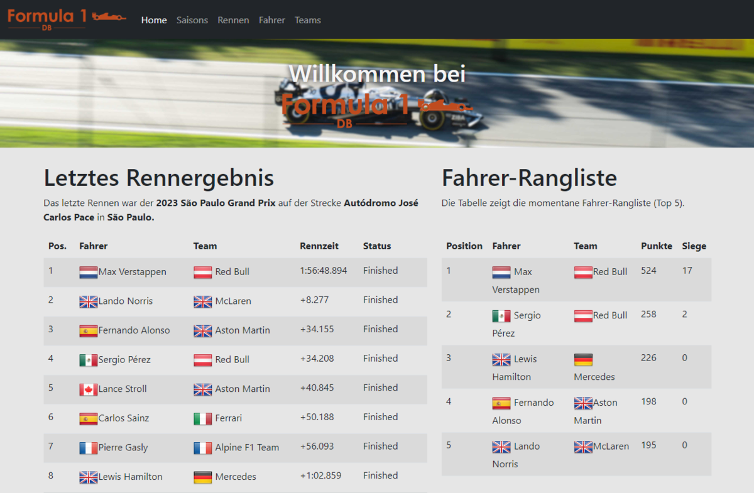Click the Italian flag next to Ferrari
The height and width of the screenshot is (493, 754).
pos(202,418)
